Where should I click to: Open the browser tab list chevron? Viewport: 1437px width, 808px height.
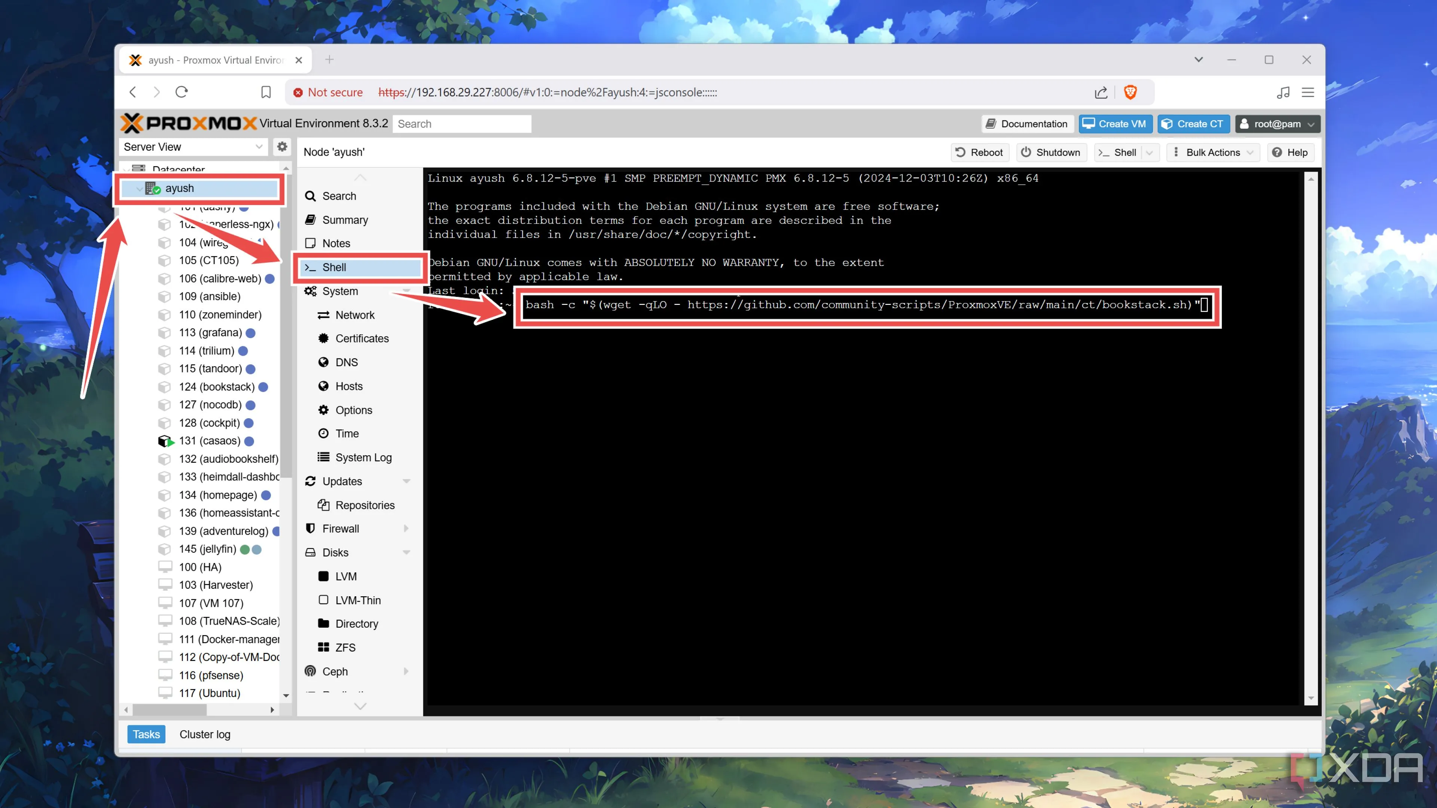[1198, 60]
